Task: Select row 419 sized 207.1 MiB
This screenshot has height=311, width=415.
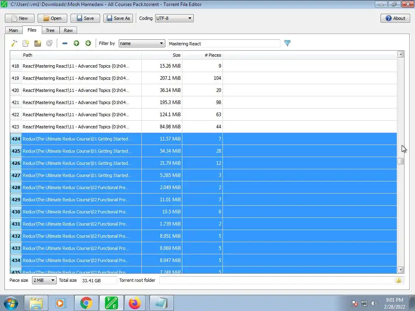Action: 203,78
